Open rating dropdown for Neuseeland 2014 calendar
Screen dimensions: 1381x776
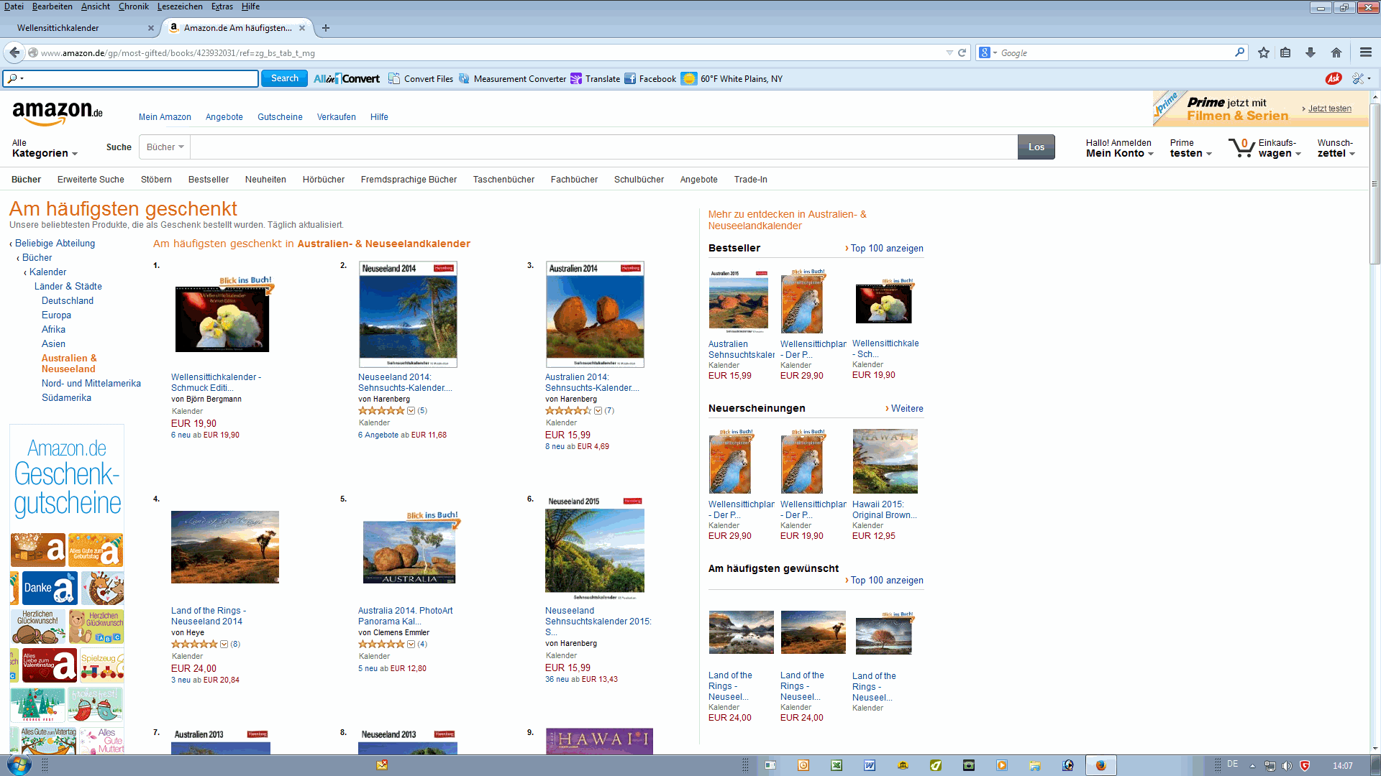411,411
